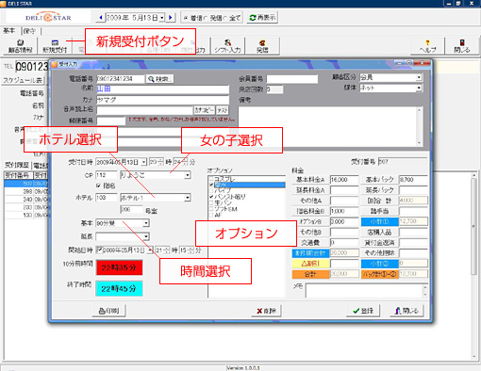Save with the 登録 green check button
The height and width of the screenshot is (371, 481).
(363, 311)
